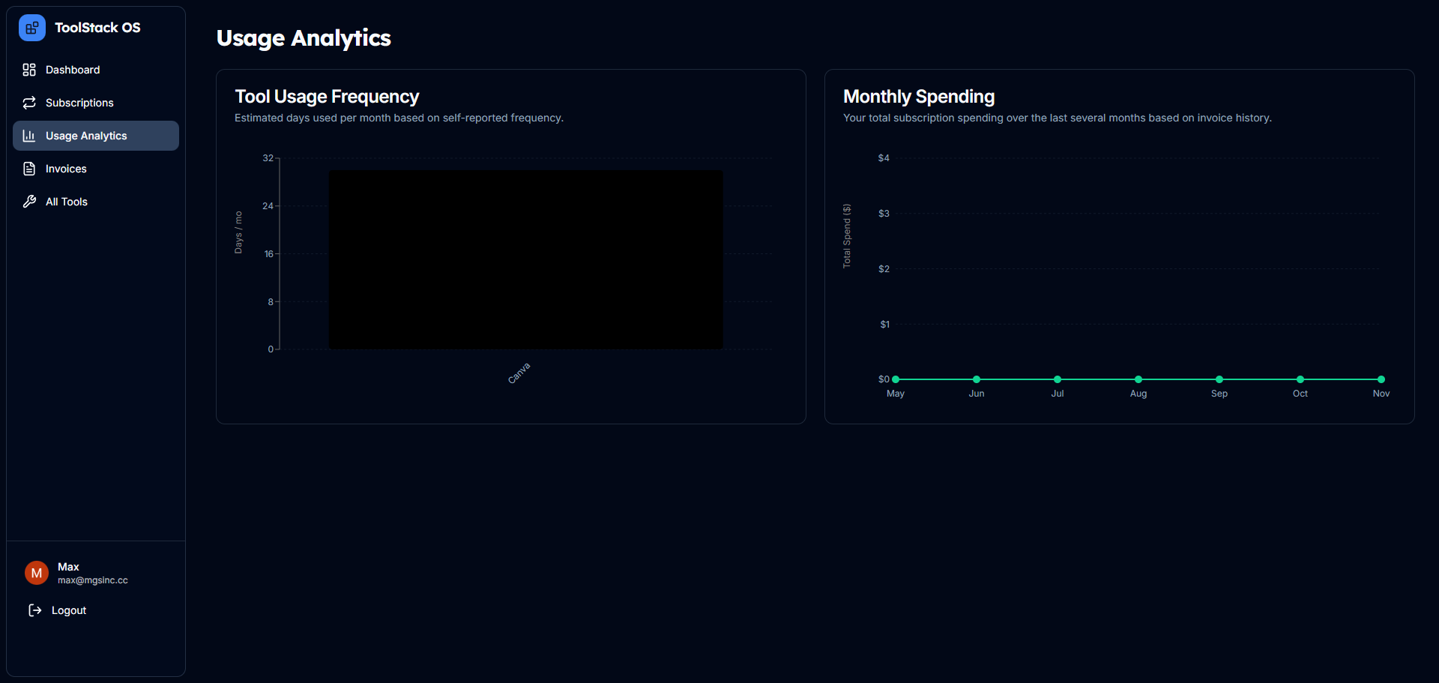Click the logout arrow icon
1439x683 pixels.
35,610
